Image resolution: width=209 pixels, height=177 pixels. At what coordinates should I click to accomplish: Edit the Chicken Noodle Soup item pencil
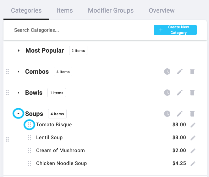point(193,164)
